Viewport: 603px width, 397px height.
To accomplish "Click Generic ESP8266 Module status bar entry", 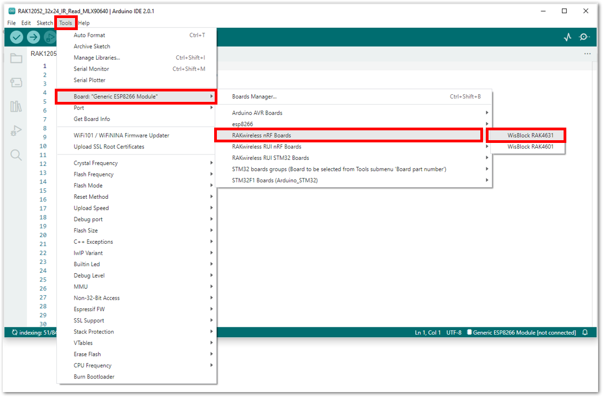I will tap(521, 332).
